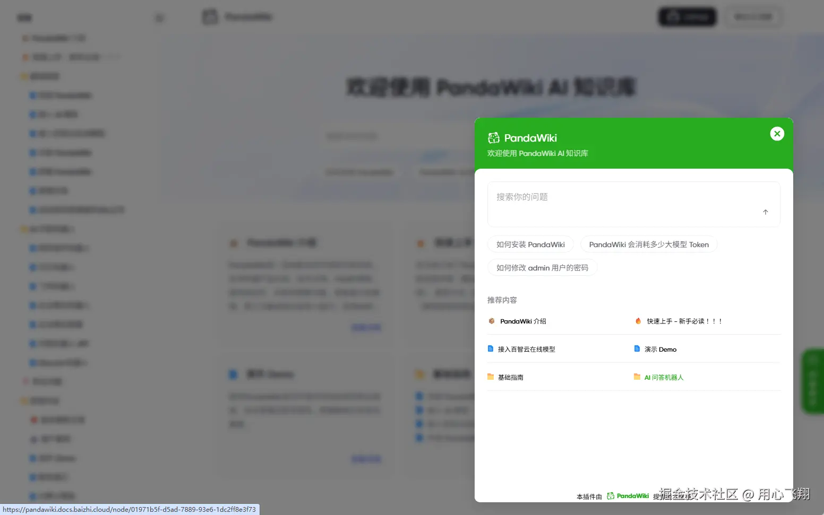This screenshot has width=824, height=515.
Task: Choose suggestion PandaWiki 会消耗多少大模型 Token
Action: click(649, 245)
